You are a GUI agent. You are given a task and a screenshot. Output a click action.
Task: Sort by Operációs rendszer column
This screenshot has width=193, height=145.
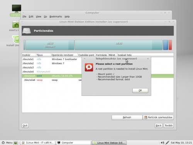pos(64,55)
